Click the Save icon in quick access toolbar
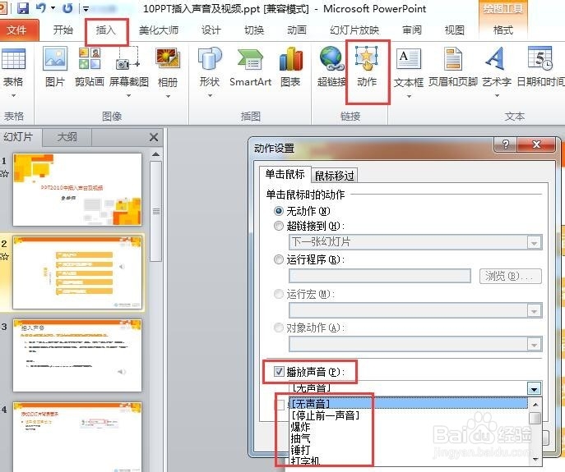This screenshot has height=472, width=565. click(x=23, y=7)
